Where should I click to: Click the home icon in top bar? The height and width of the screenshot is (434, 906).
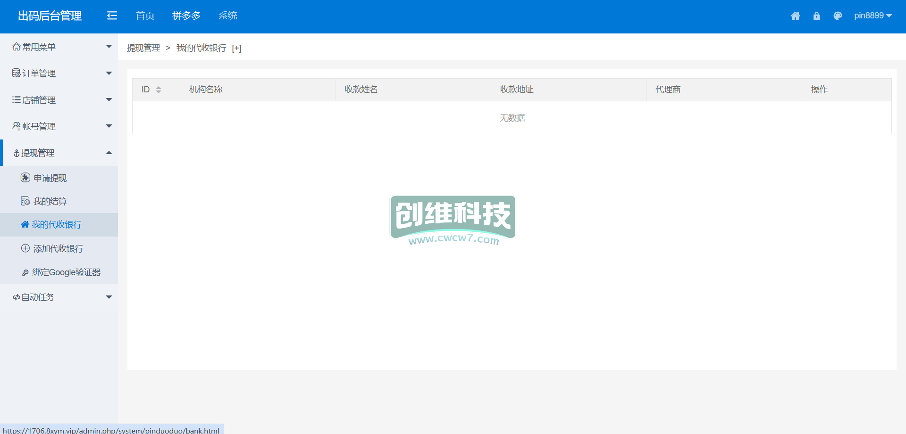[795, 16]
